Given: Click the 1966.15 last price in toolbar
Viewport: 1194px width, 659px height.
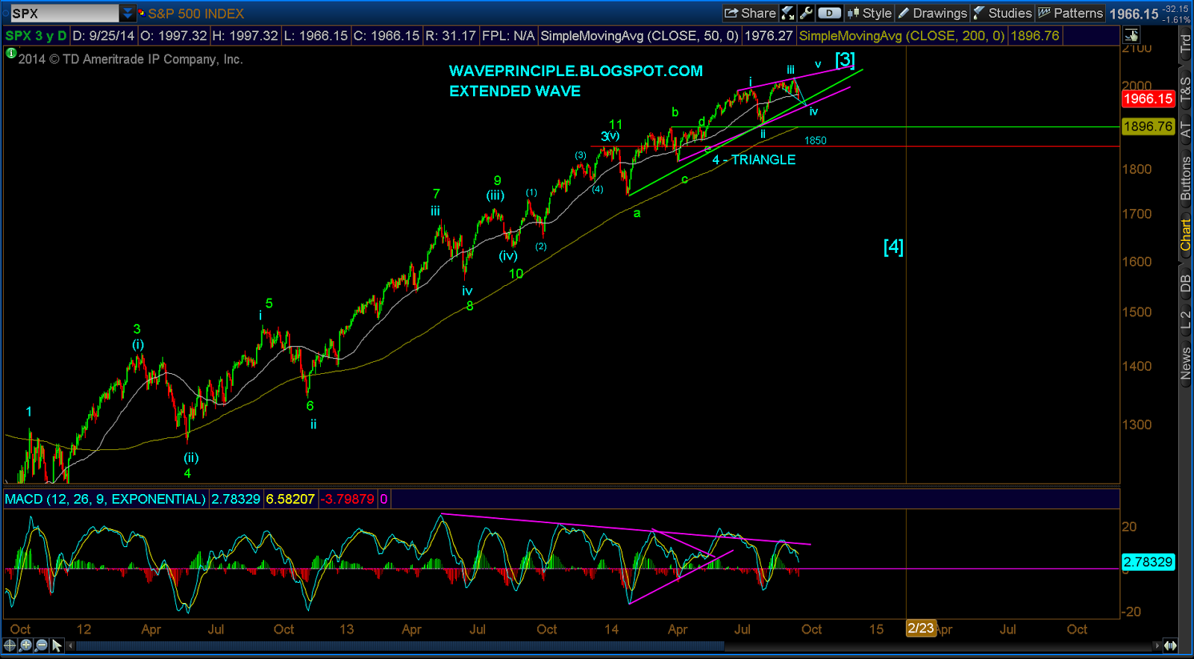Looking at the screenshot, I should 1134,13.
